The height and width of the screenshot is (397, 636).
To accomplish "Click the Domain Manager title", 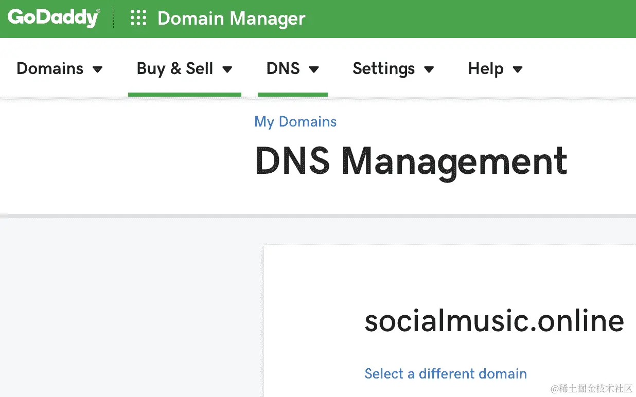I will tap(232, 19).
